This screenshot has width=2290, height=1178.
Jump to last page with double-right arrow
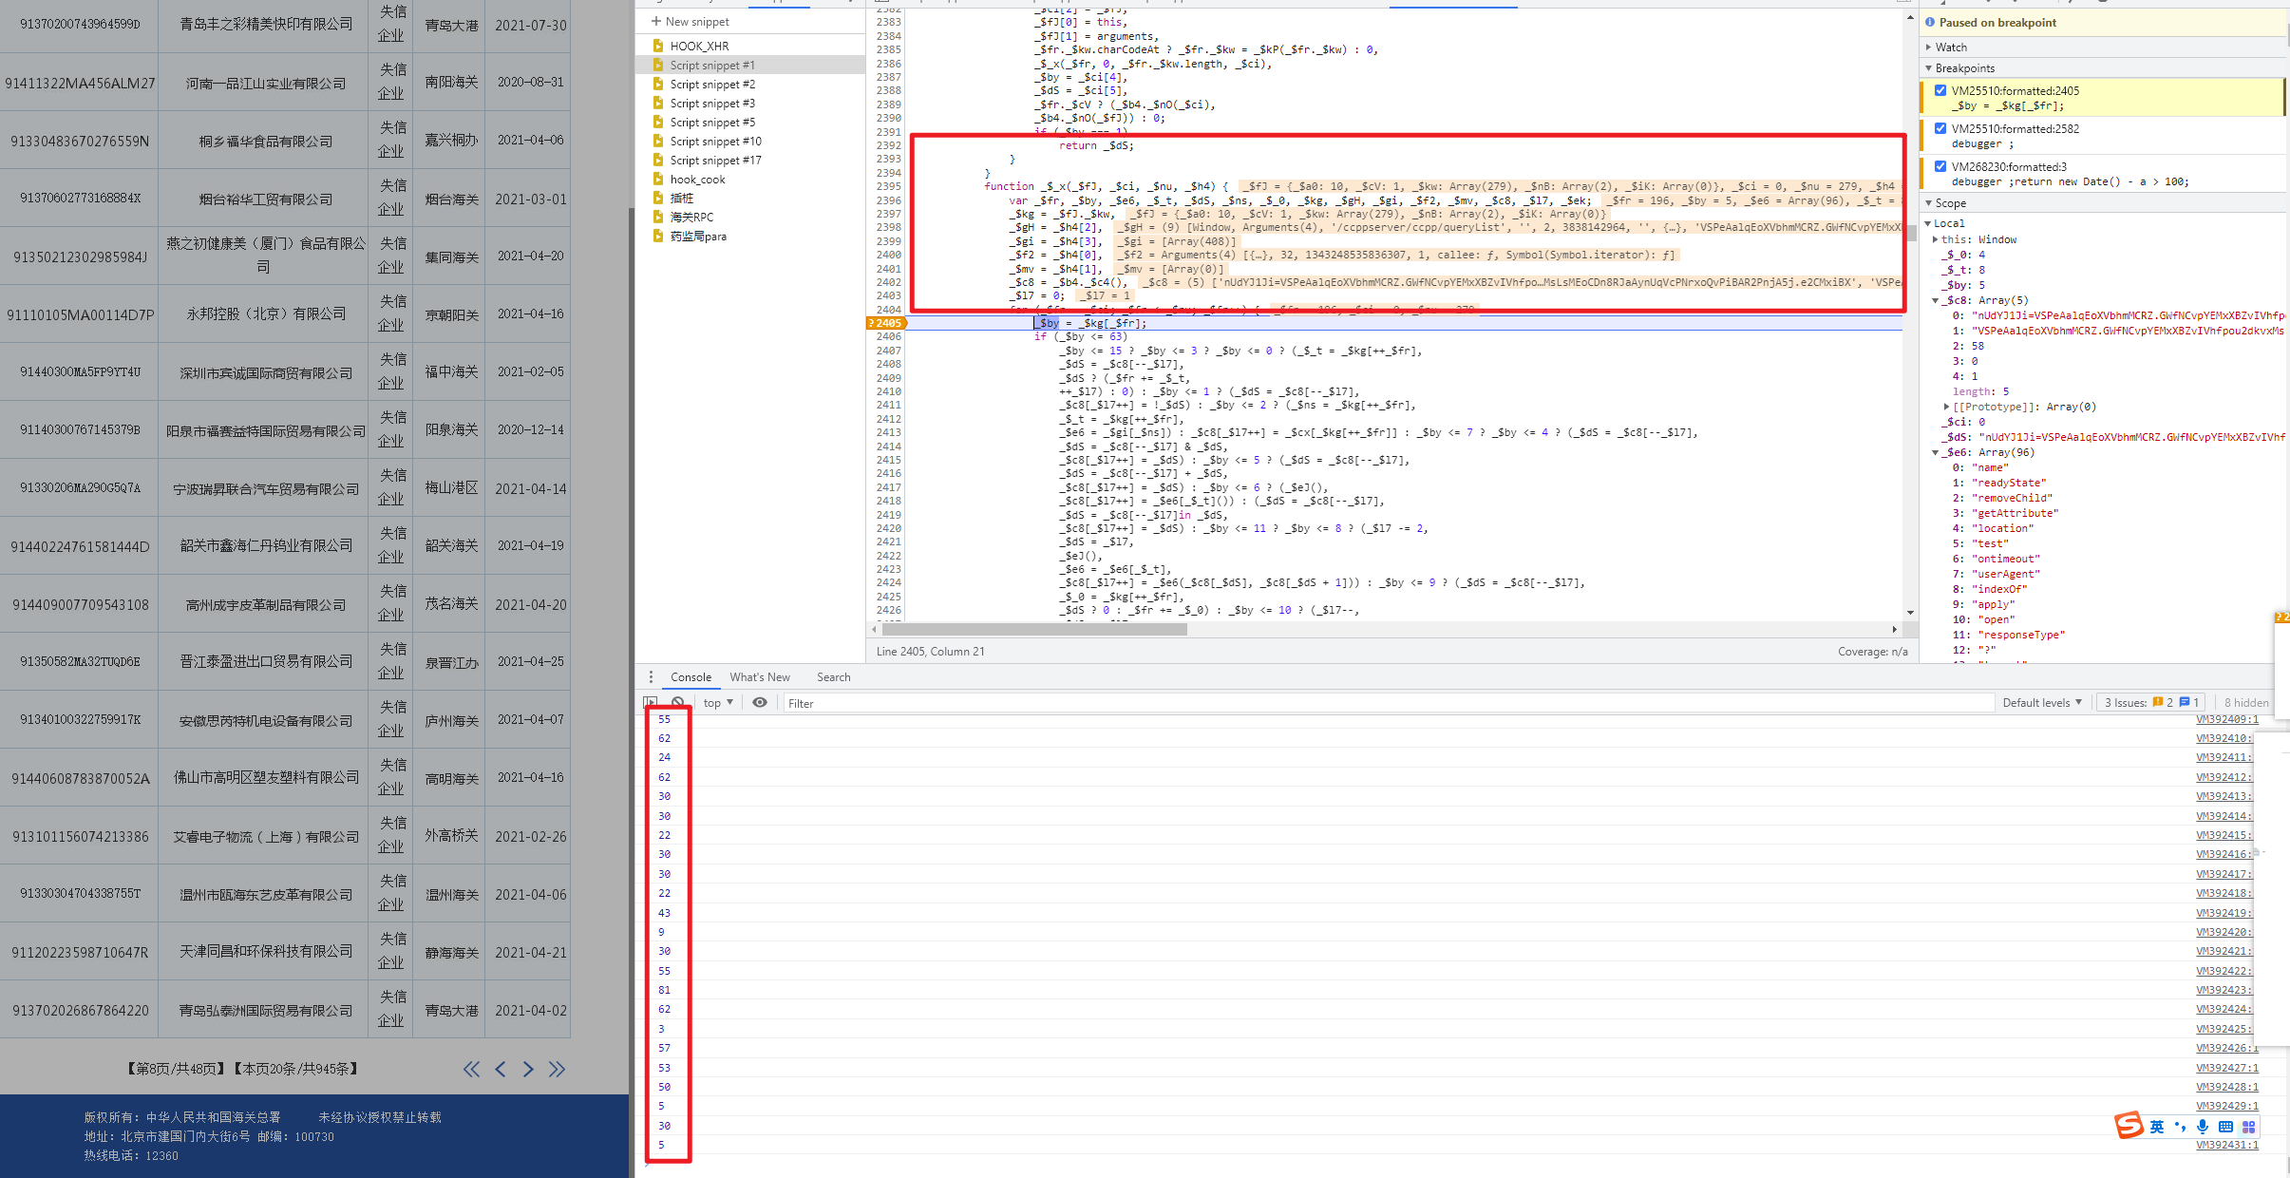(x=558, y=1069)
